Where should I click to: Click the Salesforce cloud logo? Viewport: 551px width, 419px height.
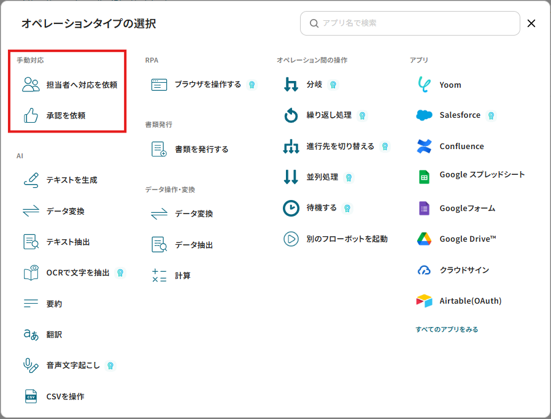click(424, 115)
